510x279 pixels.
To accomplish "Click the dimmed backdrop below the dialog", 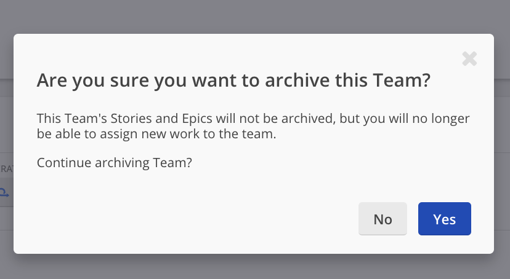I will pyautogui.click(x=255, y=267).
